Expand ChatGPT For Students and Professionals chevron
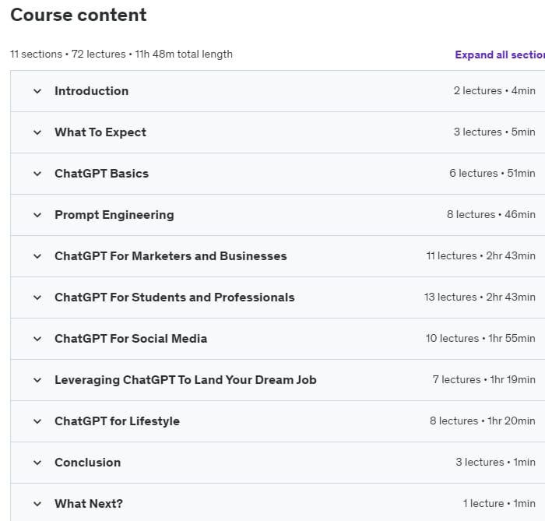Screen dimensions: 545x521 point(37,297)
